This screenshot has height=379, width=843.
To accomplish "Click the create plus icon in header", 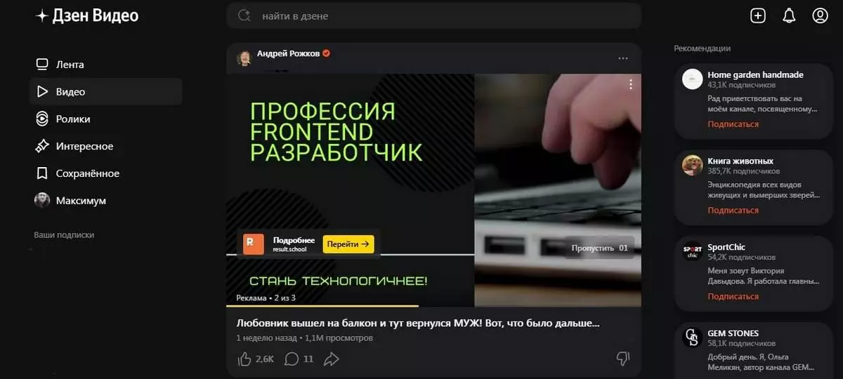I will [x=757, y=15].
